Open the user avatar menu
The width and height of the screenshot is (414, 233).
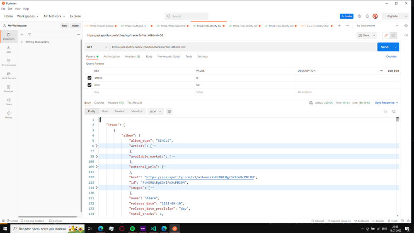coord(375,16)
